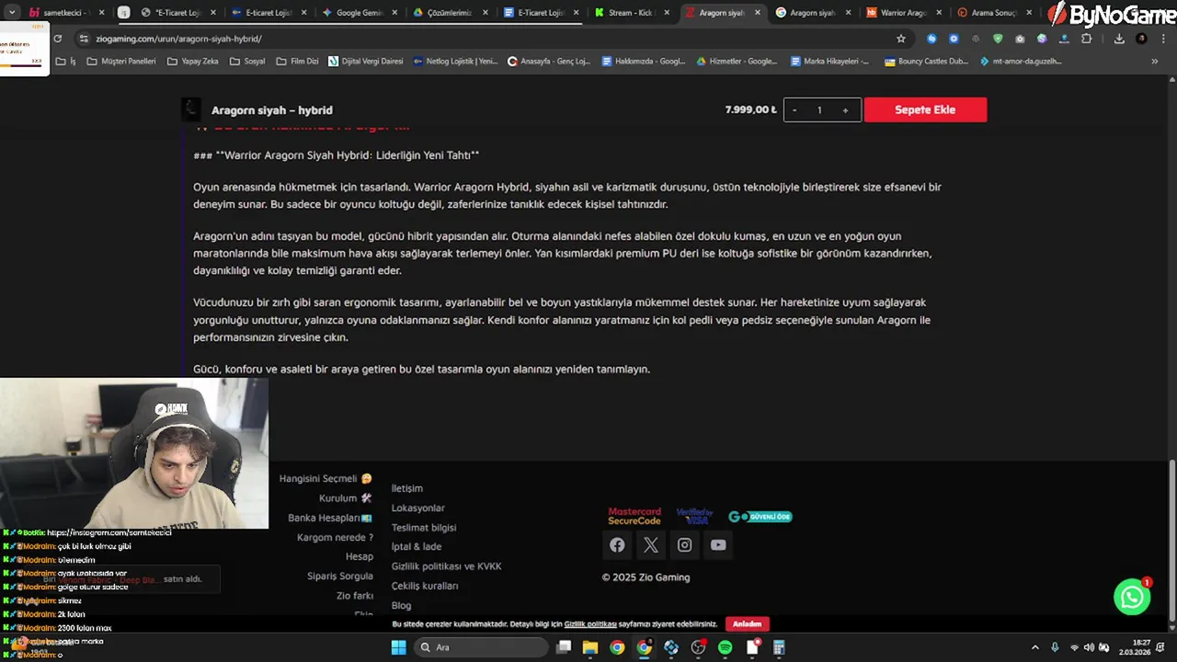Open the Mastercard SecureCode badge

pyautogui.click(x=634, y=517)
